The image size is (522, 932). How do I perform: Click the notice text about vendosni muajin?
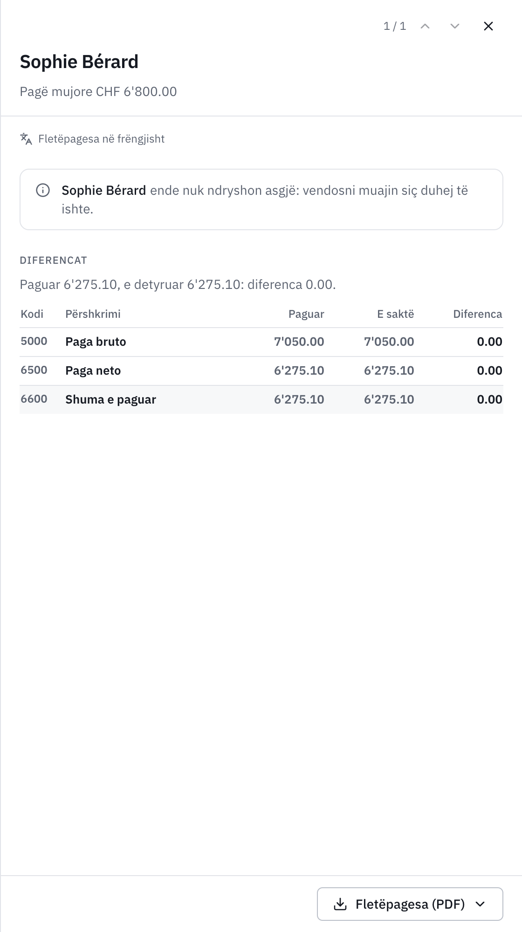(x=265, y=199)
